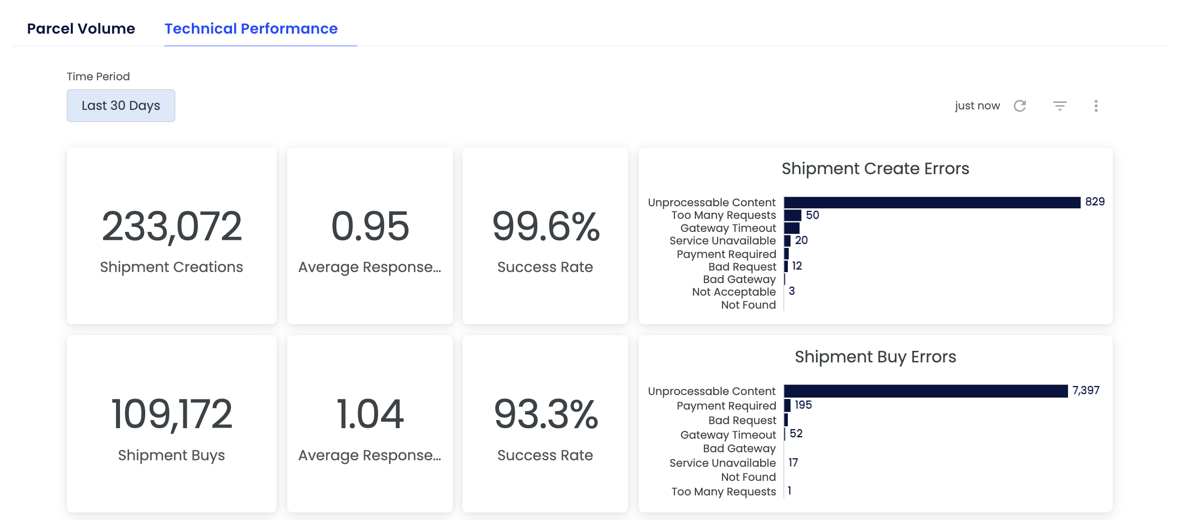Viewport: 1178px width, 520px height.
Task: Click the Too Many Requests bar showing 50
Action: point(792,215)
